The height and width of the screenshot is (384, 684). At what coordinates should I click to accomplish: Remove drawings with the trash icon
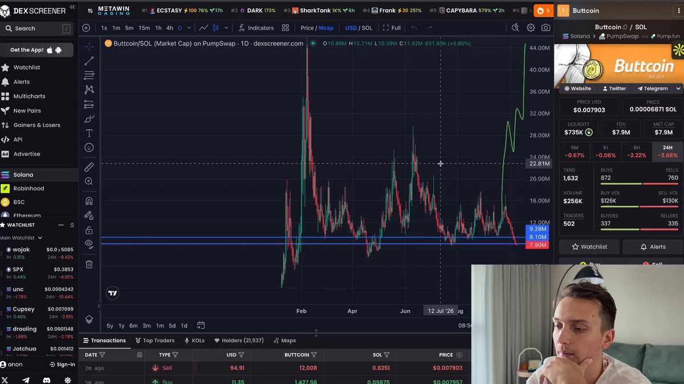click(89, 264)
